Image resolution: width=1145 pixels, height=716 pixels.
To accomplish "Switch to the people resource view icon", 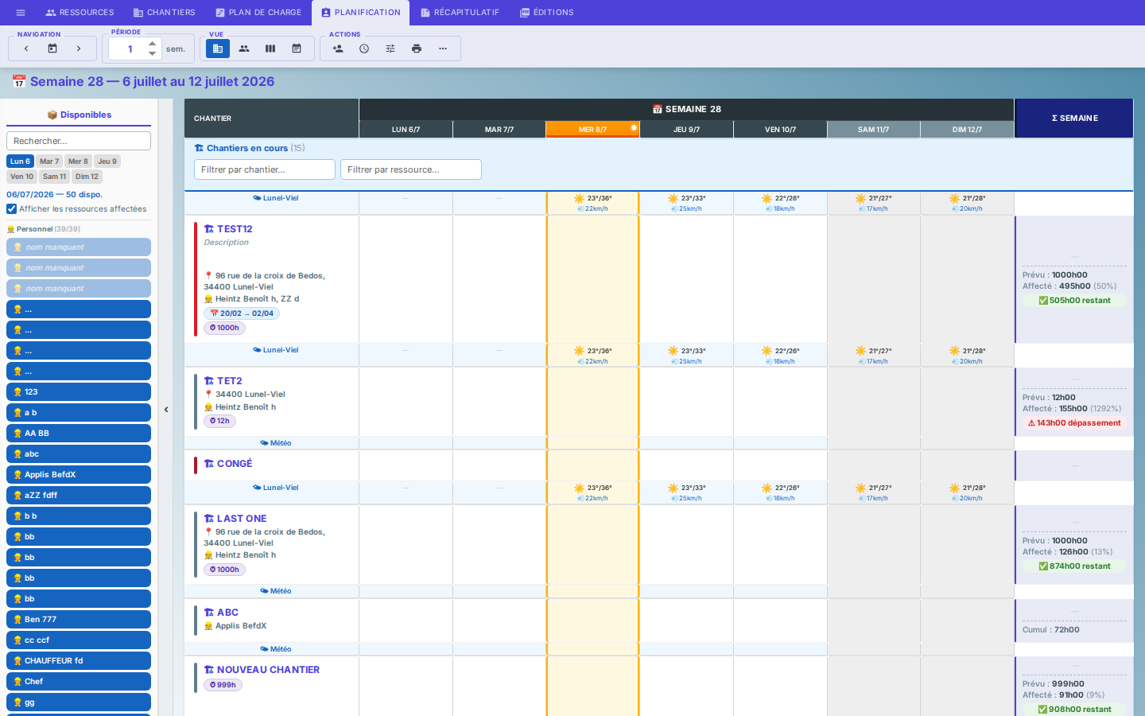I will coord(244,49).
